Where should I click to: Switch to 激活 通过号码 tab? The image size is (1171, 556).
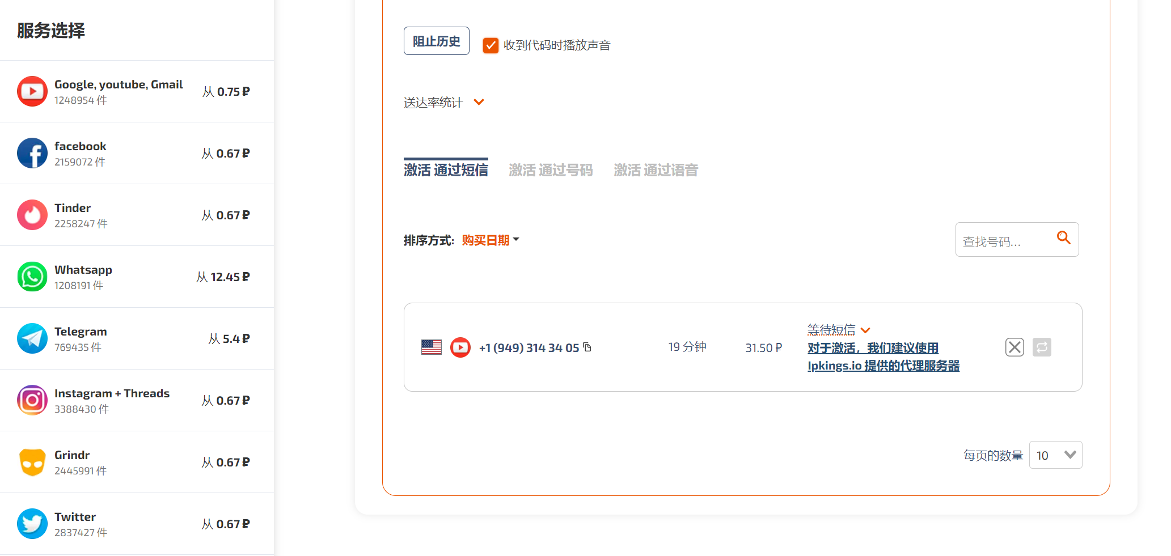tap(551, 170)
